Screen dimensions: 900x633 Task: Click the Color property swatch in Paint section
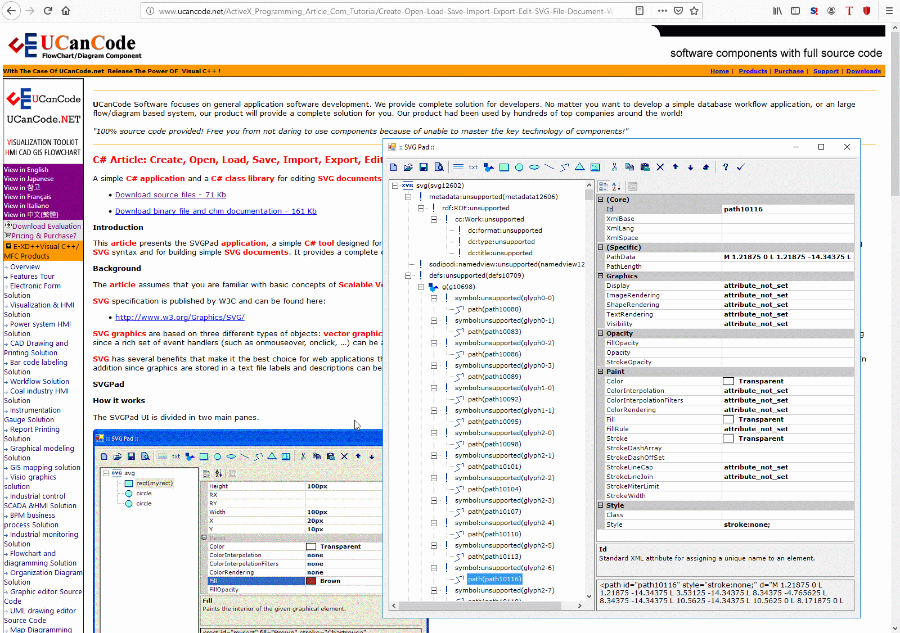pyautogui.click(x=728, y=381)
